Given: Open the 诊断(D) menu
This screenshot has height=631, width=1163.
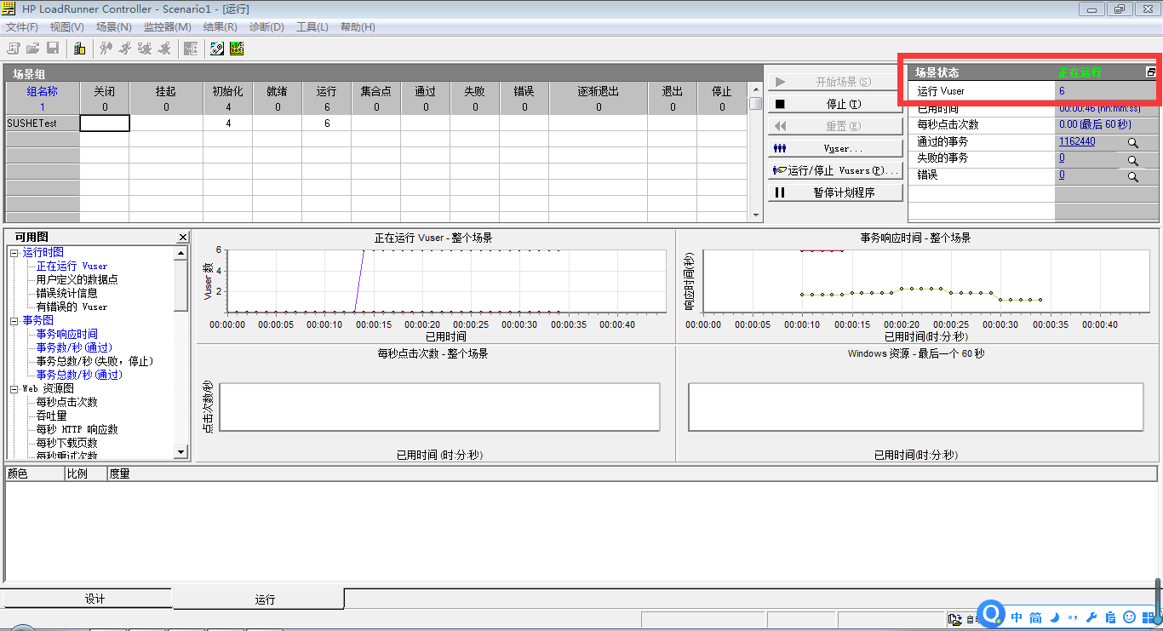Looking at the screenshot, I should [266, 27].
